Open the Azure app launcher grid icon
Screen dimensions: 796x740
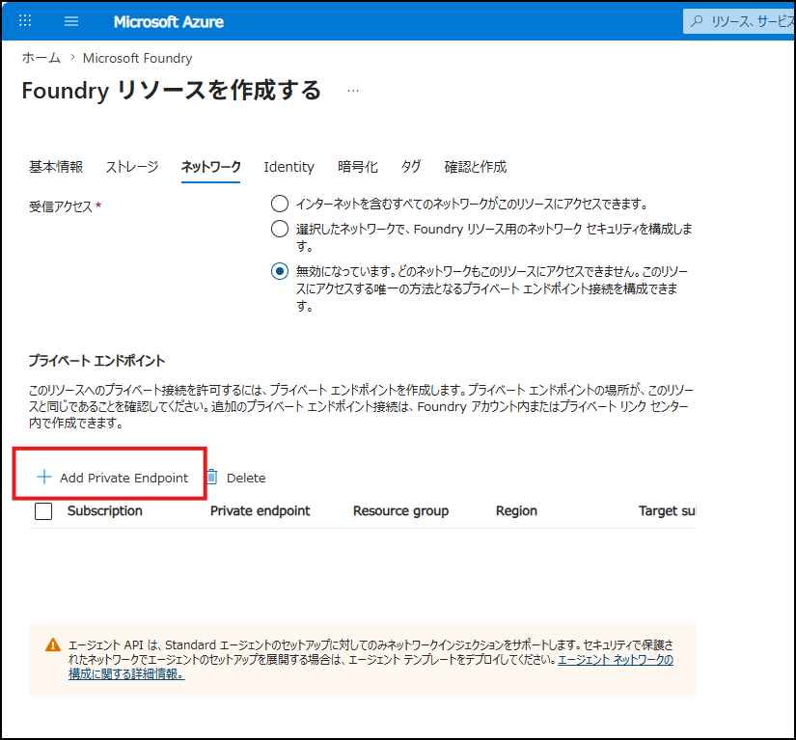pos(25,21)
